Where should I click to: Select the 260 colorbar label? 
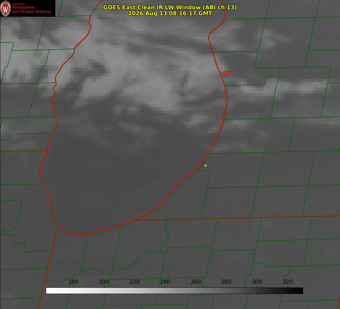coord(196,282)
